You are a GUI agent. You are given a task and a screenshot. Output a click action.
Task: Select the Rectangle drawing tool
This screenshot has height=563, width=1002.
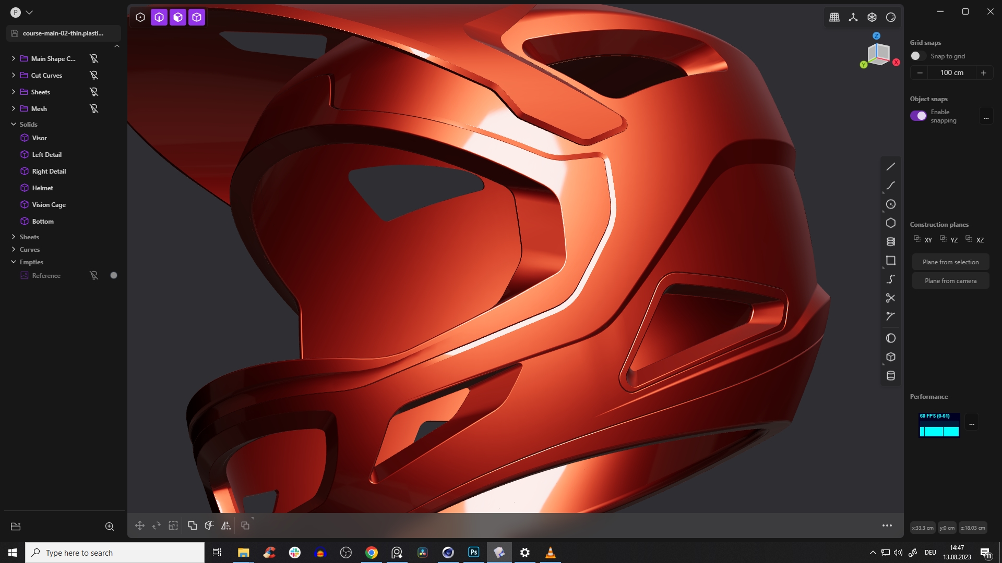coord(891,260)
